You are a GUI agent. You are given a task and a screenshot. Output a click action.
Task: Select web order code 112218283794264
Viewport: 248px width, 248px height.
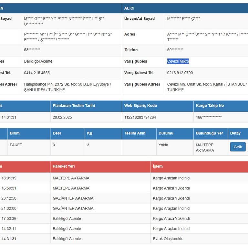click(x=140, y=118)
